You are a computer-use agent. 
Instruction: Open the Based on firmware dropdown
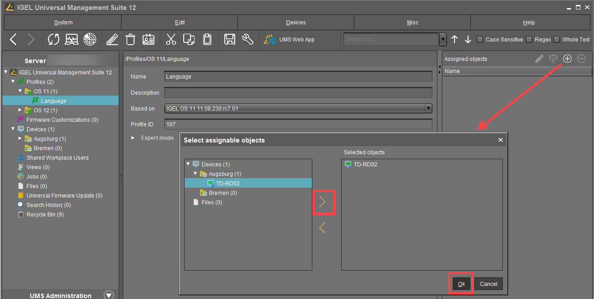tap(428, 108)
